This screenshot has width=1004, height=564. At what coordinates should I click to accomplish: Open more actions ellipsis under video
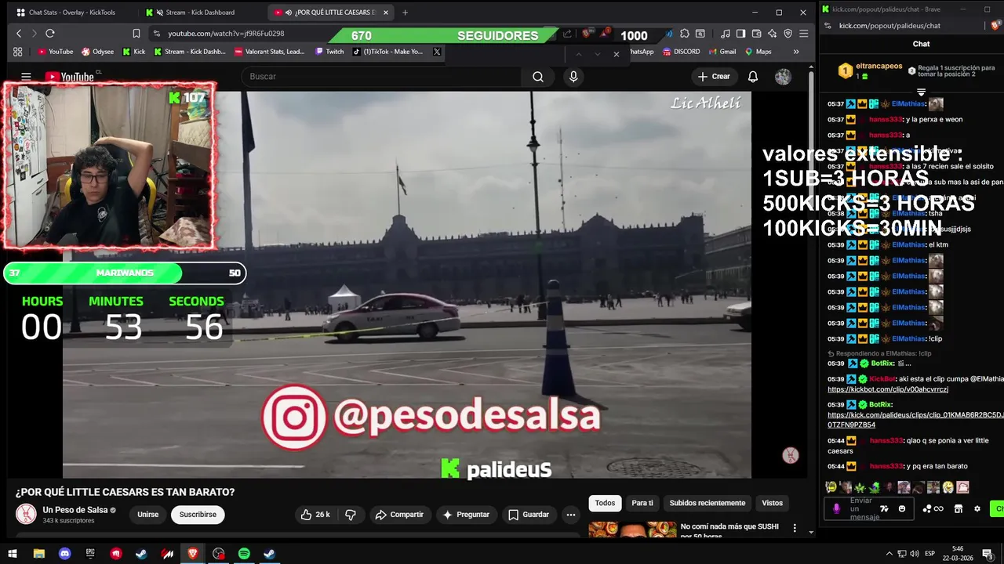571,515
